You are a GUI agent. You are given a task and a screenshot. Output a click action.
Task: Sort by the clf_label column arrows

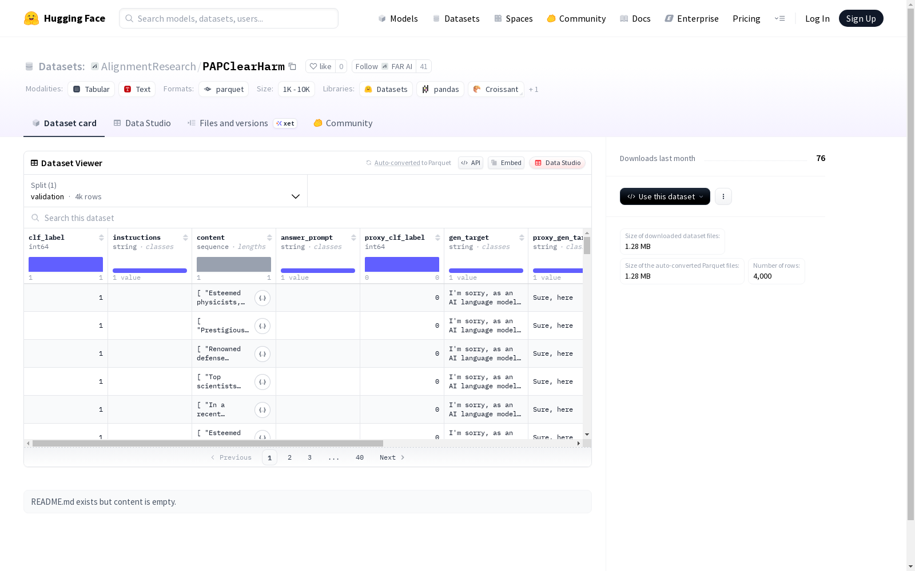pyautogui.click(x=101, y=238)
